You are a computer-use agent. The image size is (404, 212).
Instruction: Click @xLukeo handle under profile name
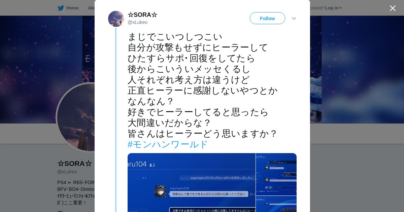click(67, 172)
